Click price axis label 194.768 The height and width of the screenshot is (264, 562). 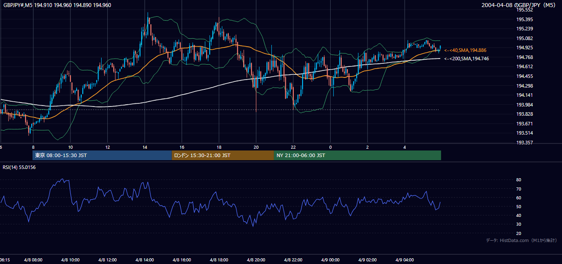tap(525, 57)
